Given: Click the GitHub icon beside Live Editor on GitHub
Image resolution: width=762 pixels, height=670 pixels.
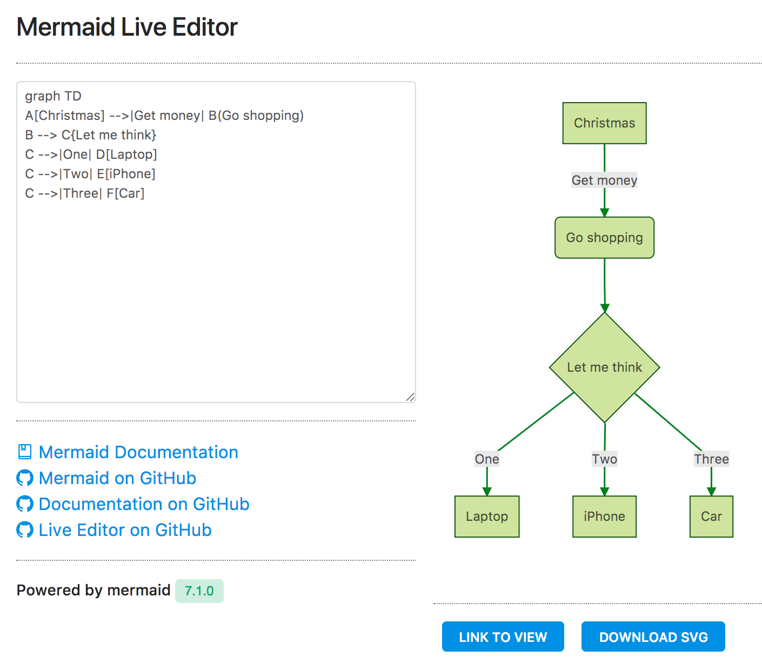Looking at the screenshot, I should (24, 530).
